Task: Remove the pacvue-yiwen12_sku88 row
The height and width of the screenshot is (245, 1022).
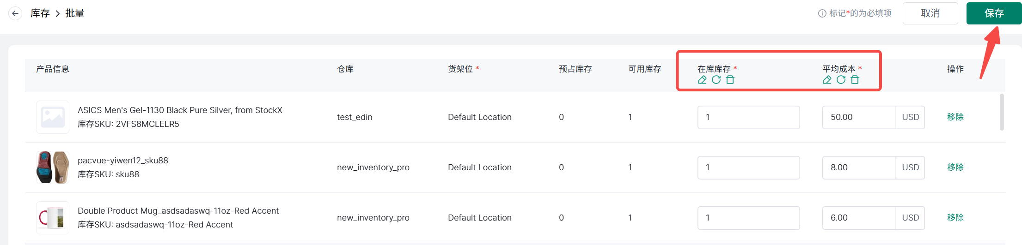Action: (955, 167)
